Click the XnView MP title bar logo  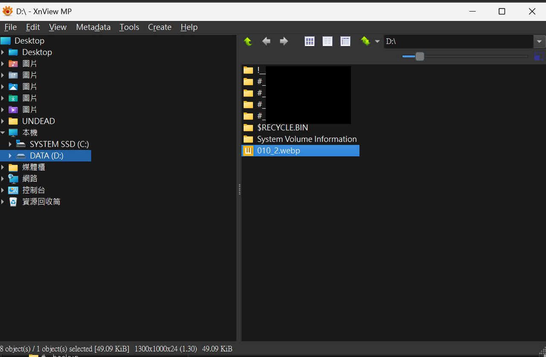click(8, 11)
